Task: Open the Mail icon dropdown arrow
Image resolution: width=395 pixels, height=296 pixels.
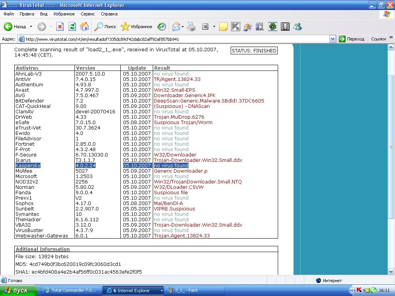Action: [x=183, y=27]
